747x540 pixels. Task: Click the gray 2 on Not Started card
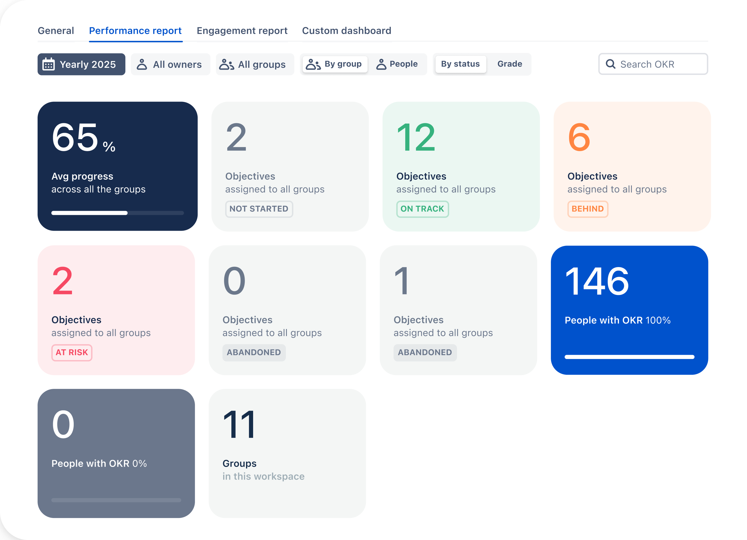[236, 137]
